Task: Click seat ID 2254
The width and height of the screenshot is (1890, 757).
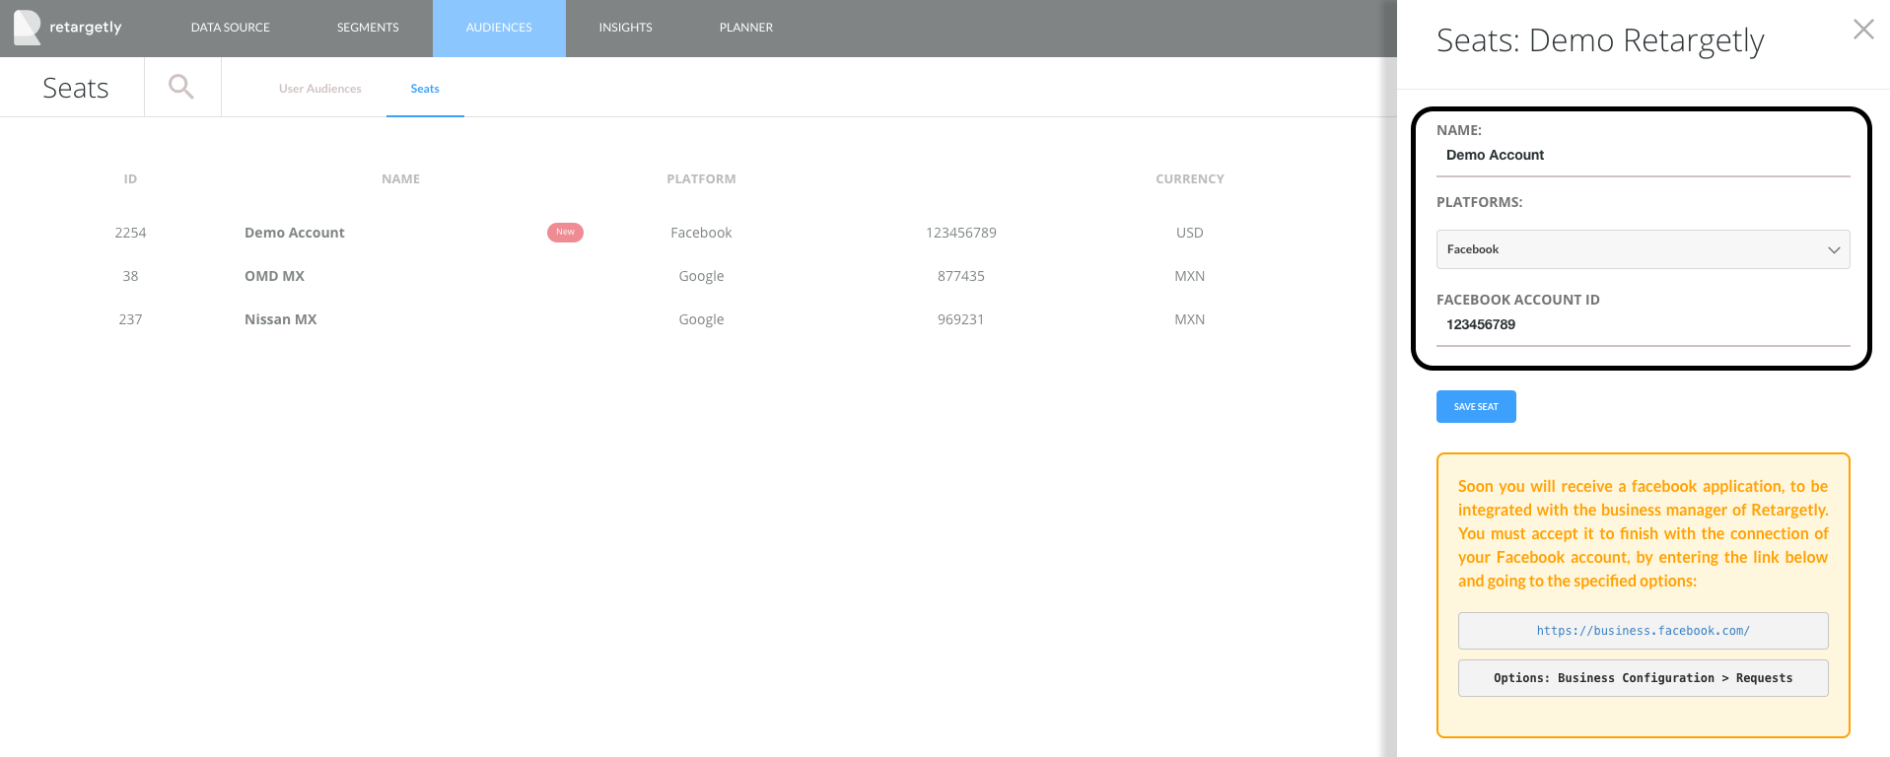Action: click(130, 233)
